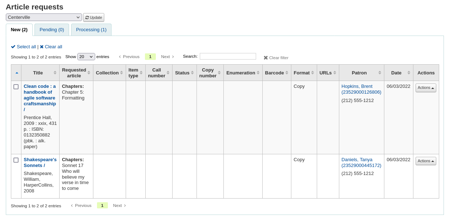Screen dimensions: 449x220
Task: Check the checkbox for Shakespeare's Sonnets request
Action: coord(16,160)
